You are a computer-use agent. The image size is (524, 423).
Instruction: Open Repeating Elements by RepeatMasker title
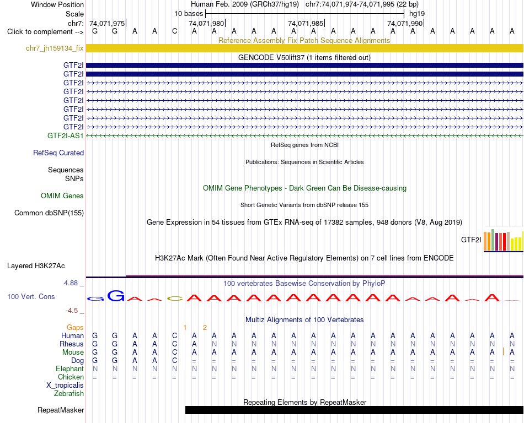pyautogui.click(x=304, y=402)
